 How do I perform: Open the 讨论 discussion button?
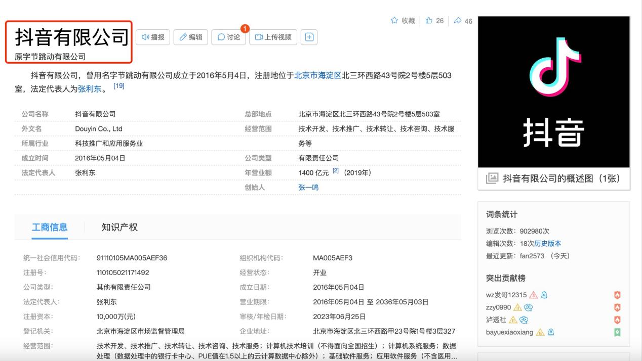[x=228, y=37]
